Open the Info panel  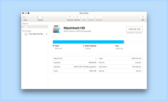[x=143, y=17]
